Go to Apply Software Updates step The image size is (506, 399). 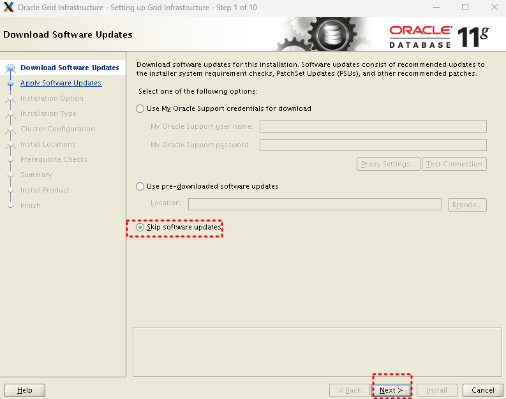[x=61, y=83]
